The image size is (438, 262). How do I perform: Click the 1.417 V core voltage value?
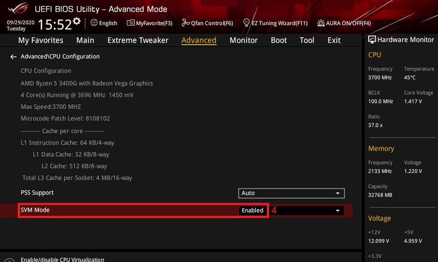click(413, 101)
